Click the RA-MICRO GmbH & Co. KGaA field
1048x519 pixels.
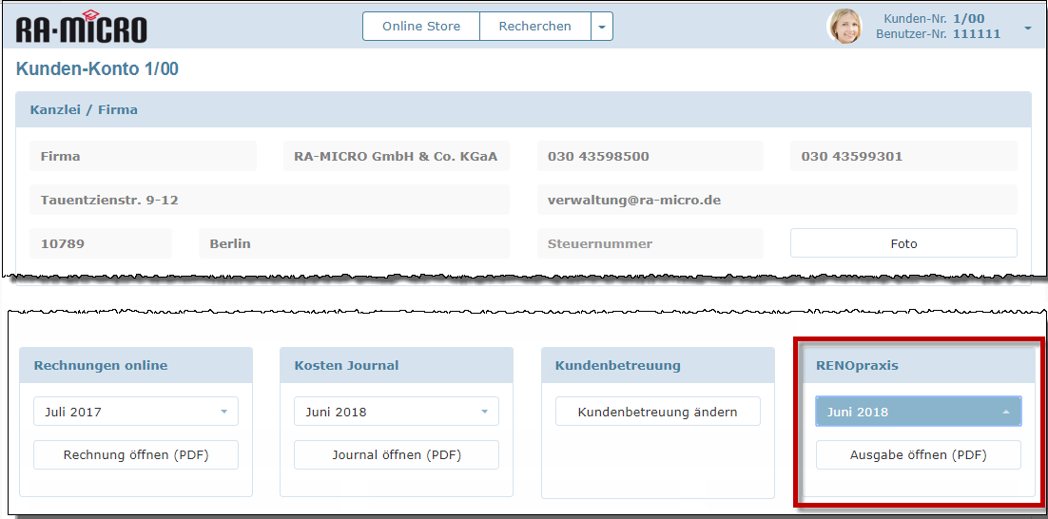click(396, 156)
